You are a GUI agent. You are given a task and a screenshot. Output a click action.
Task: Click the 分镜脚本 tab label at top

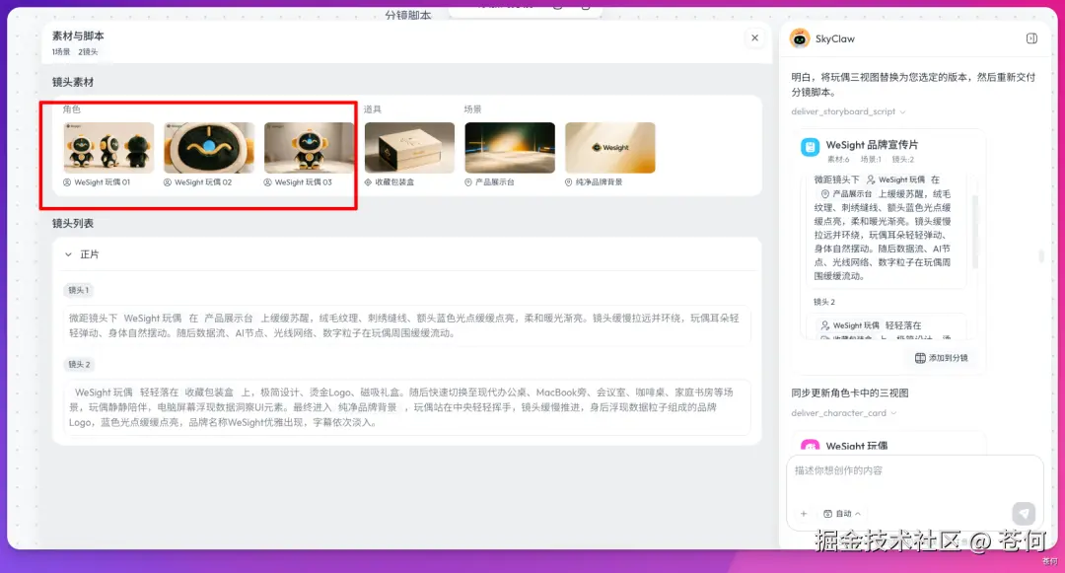(408, 14)
